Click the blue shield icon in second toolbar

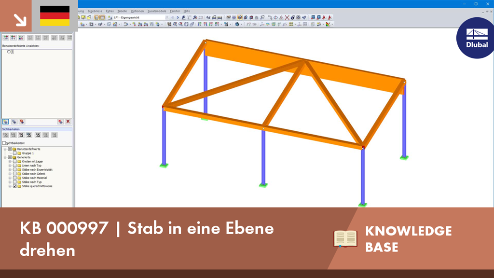(x=237, y=24)
